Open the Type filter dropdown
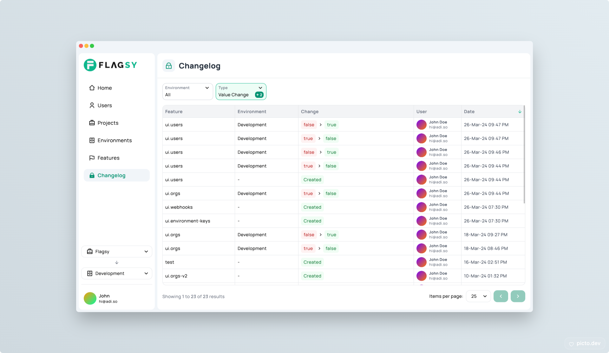Screen dimensions: 609x353 [241, 91]
